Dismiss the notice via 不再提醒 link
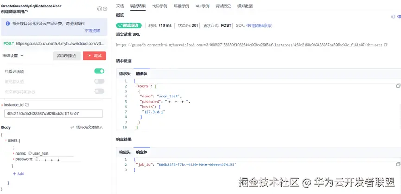 pos(92,31)
